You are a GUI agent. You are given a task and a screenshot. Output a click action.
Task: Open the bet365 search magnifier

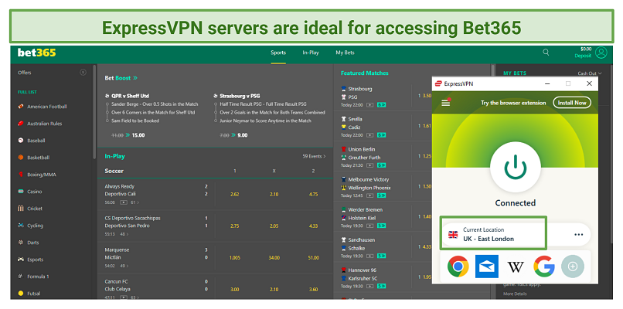[546, 52]
